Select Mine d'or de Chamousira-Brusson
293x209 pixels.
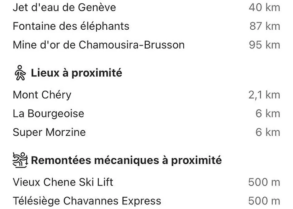coord(99,45)
